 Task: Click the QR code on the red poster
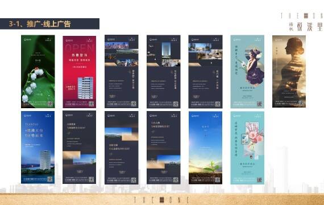[x=92, y=104]
